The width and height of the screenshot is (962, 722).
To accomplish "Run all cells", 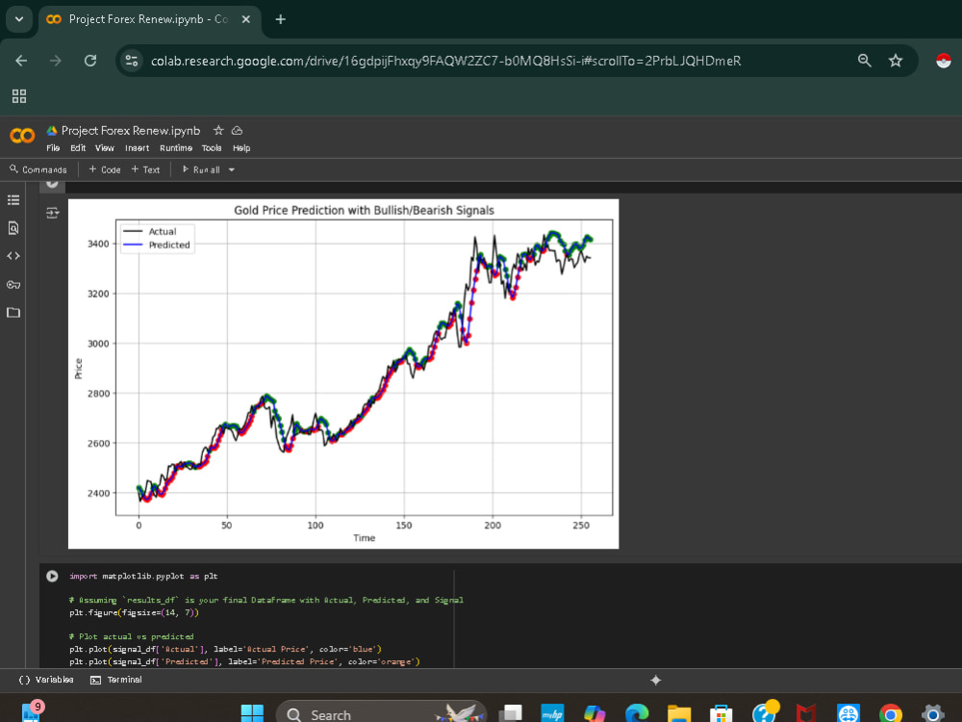I will pyautogui.click(x=201, y=169).
